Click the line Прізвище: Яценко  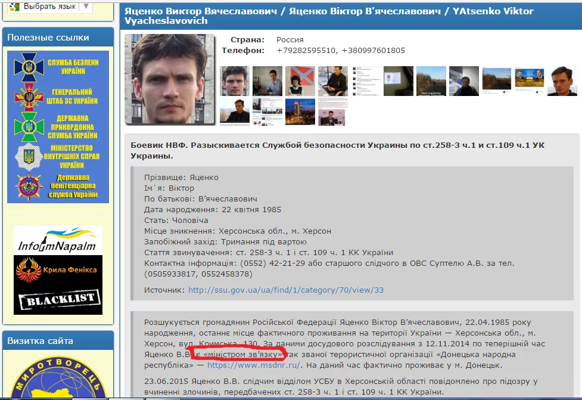181,178
